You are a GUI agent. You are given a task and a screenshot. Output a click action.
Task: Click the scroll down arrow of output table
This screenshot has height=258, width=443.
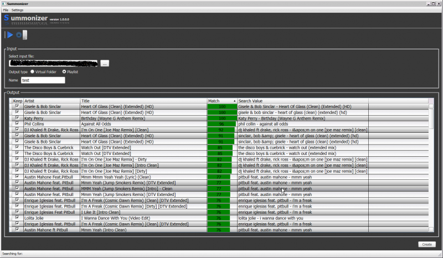(431, 229)
